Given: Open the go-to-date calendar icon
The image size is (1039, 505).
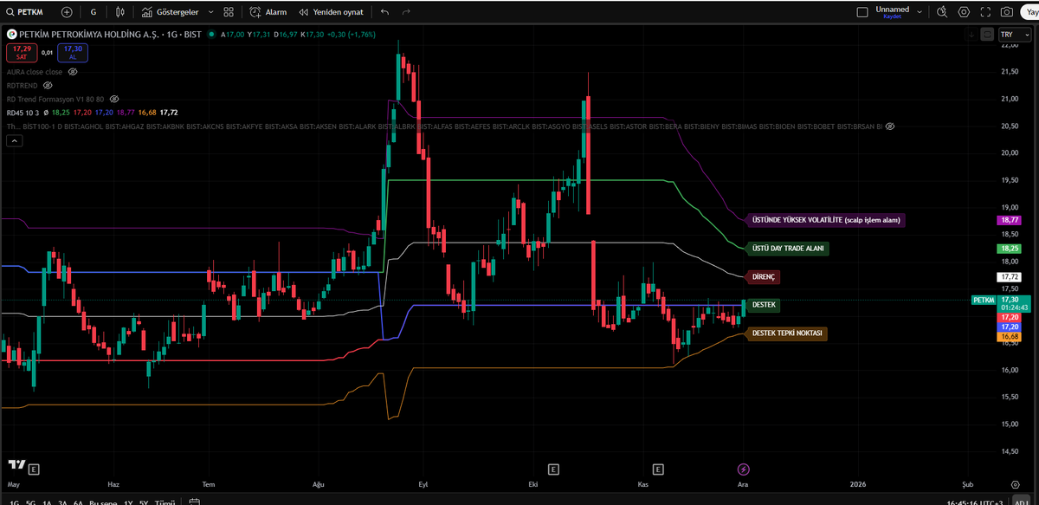Looking at the screenshot, I should 194,502.
